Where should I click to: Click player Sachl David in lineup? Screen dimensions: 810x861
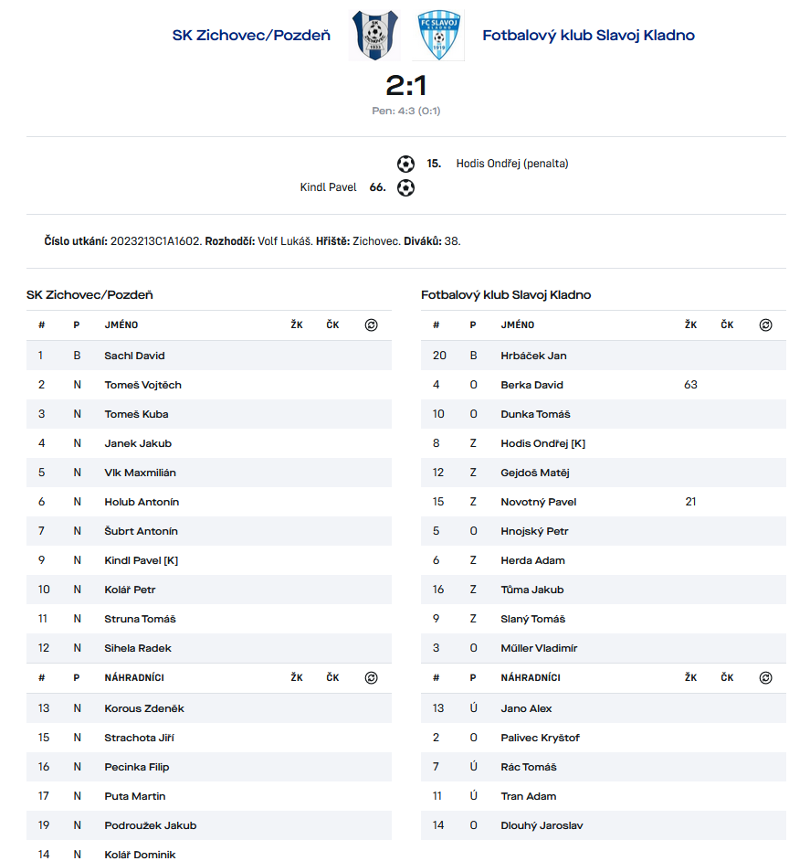click(x=134, y=356)
